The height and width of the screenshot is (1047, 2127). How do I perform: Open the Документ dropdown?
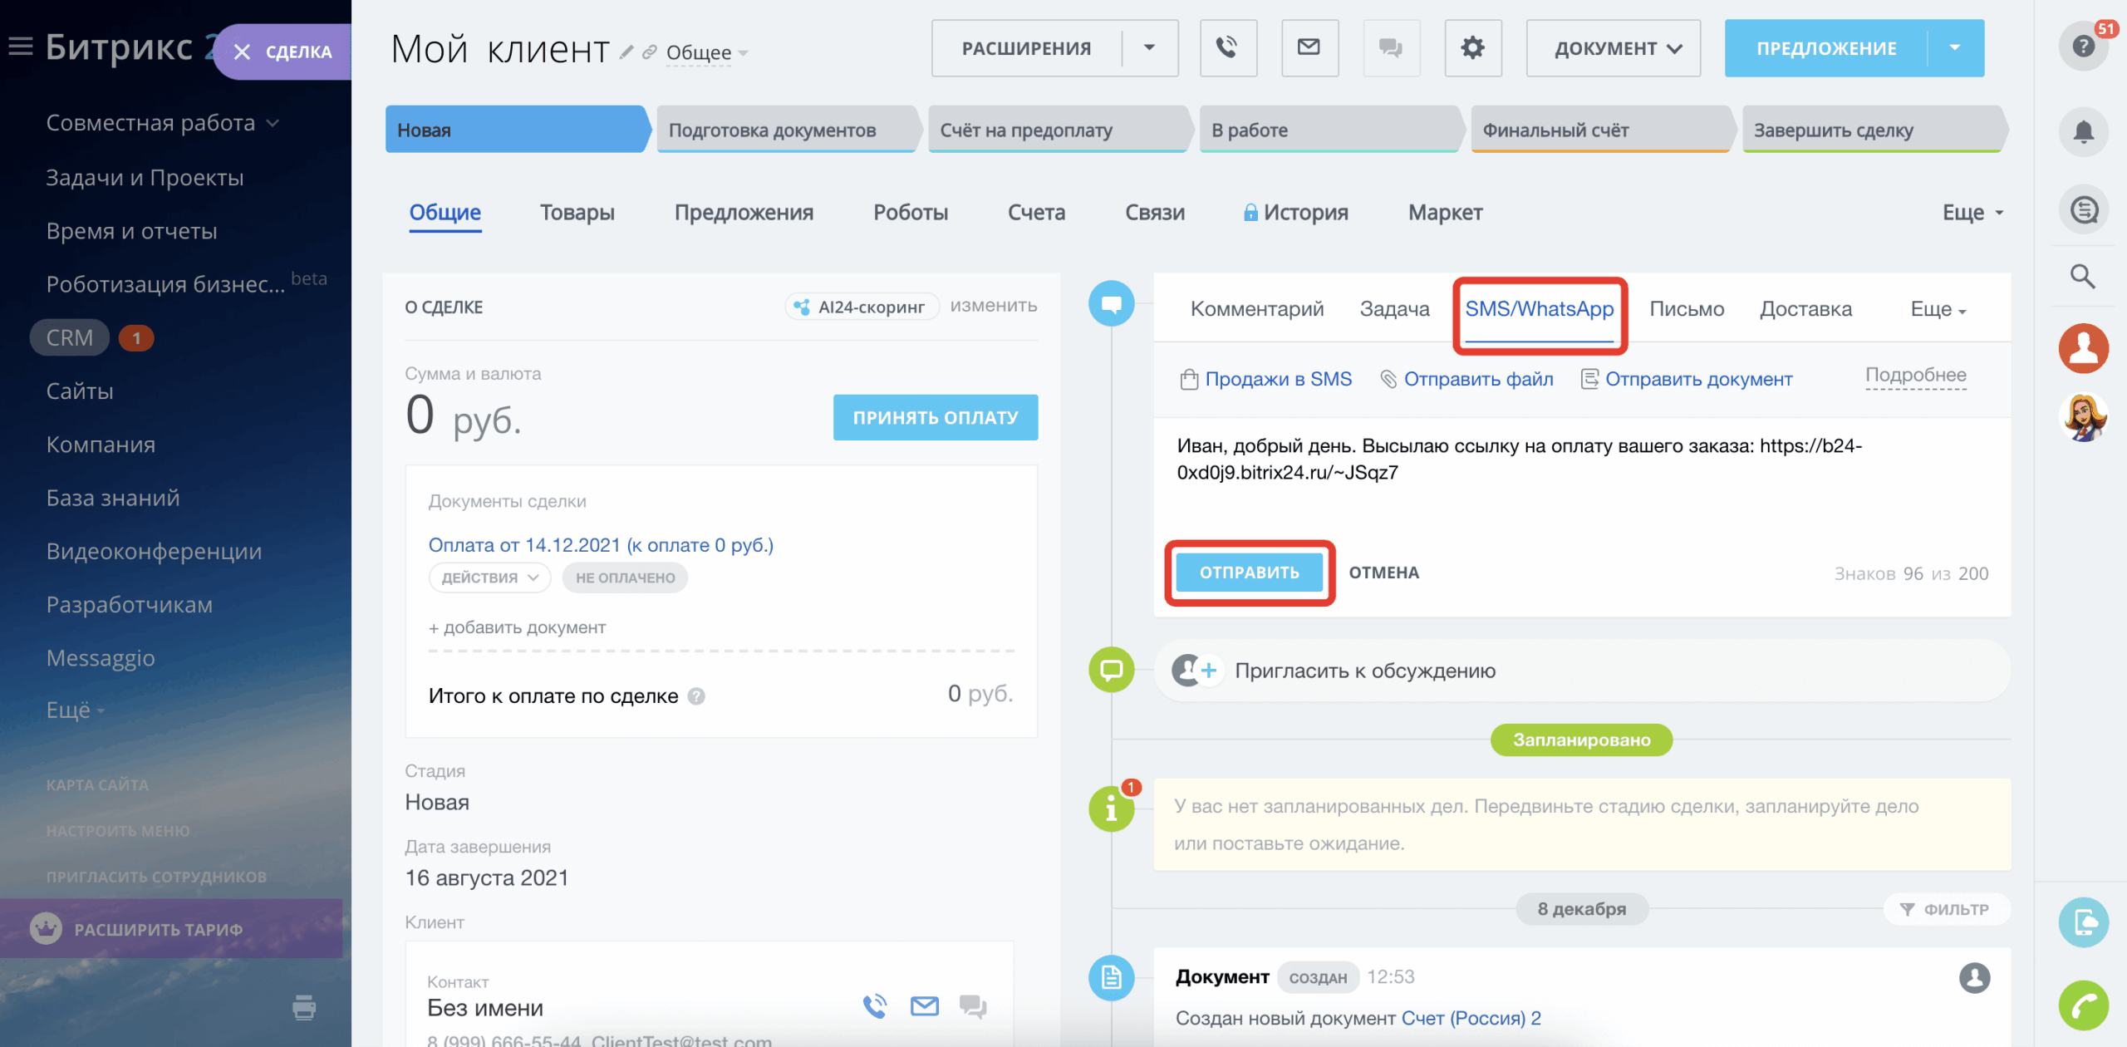point(1612,48)
